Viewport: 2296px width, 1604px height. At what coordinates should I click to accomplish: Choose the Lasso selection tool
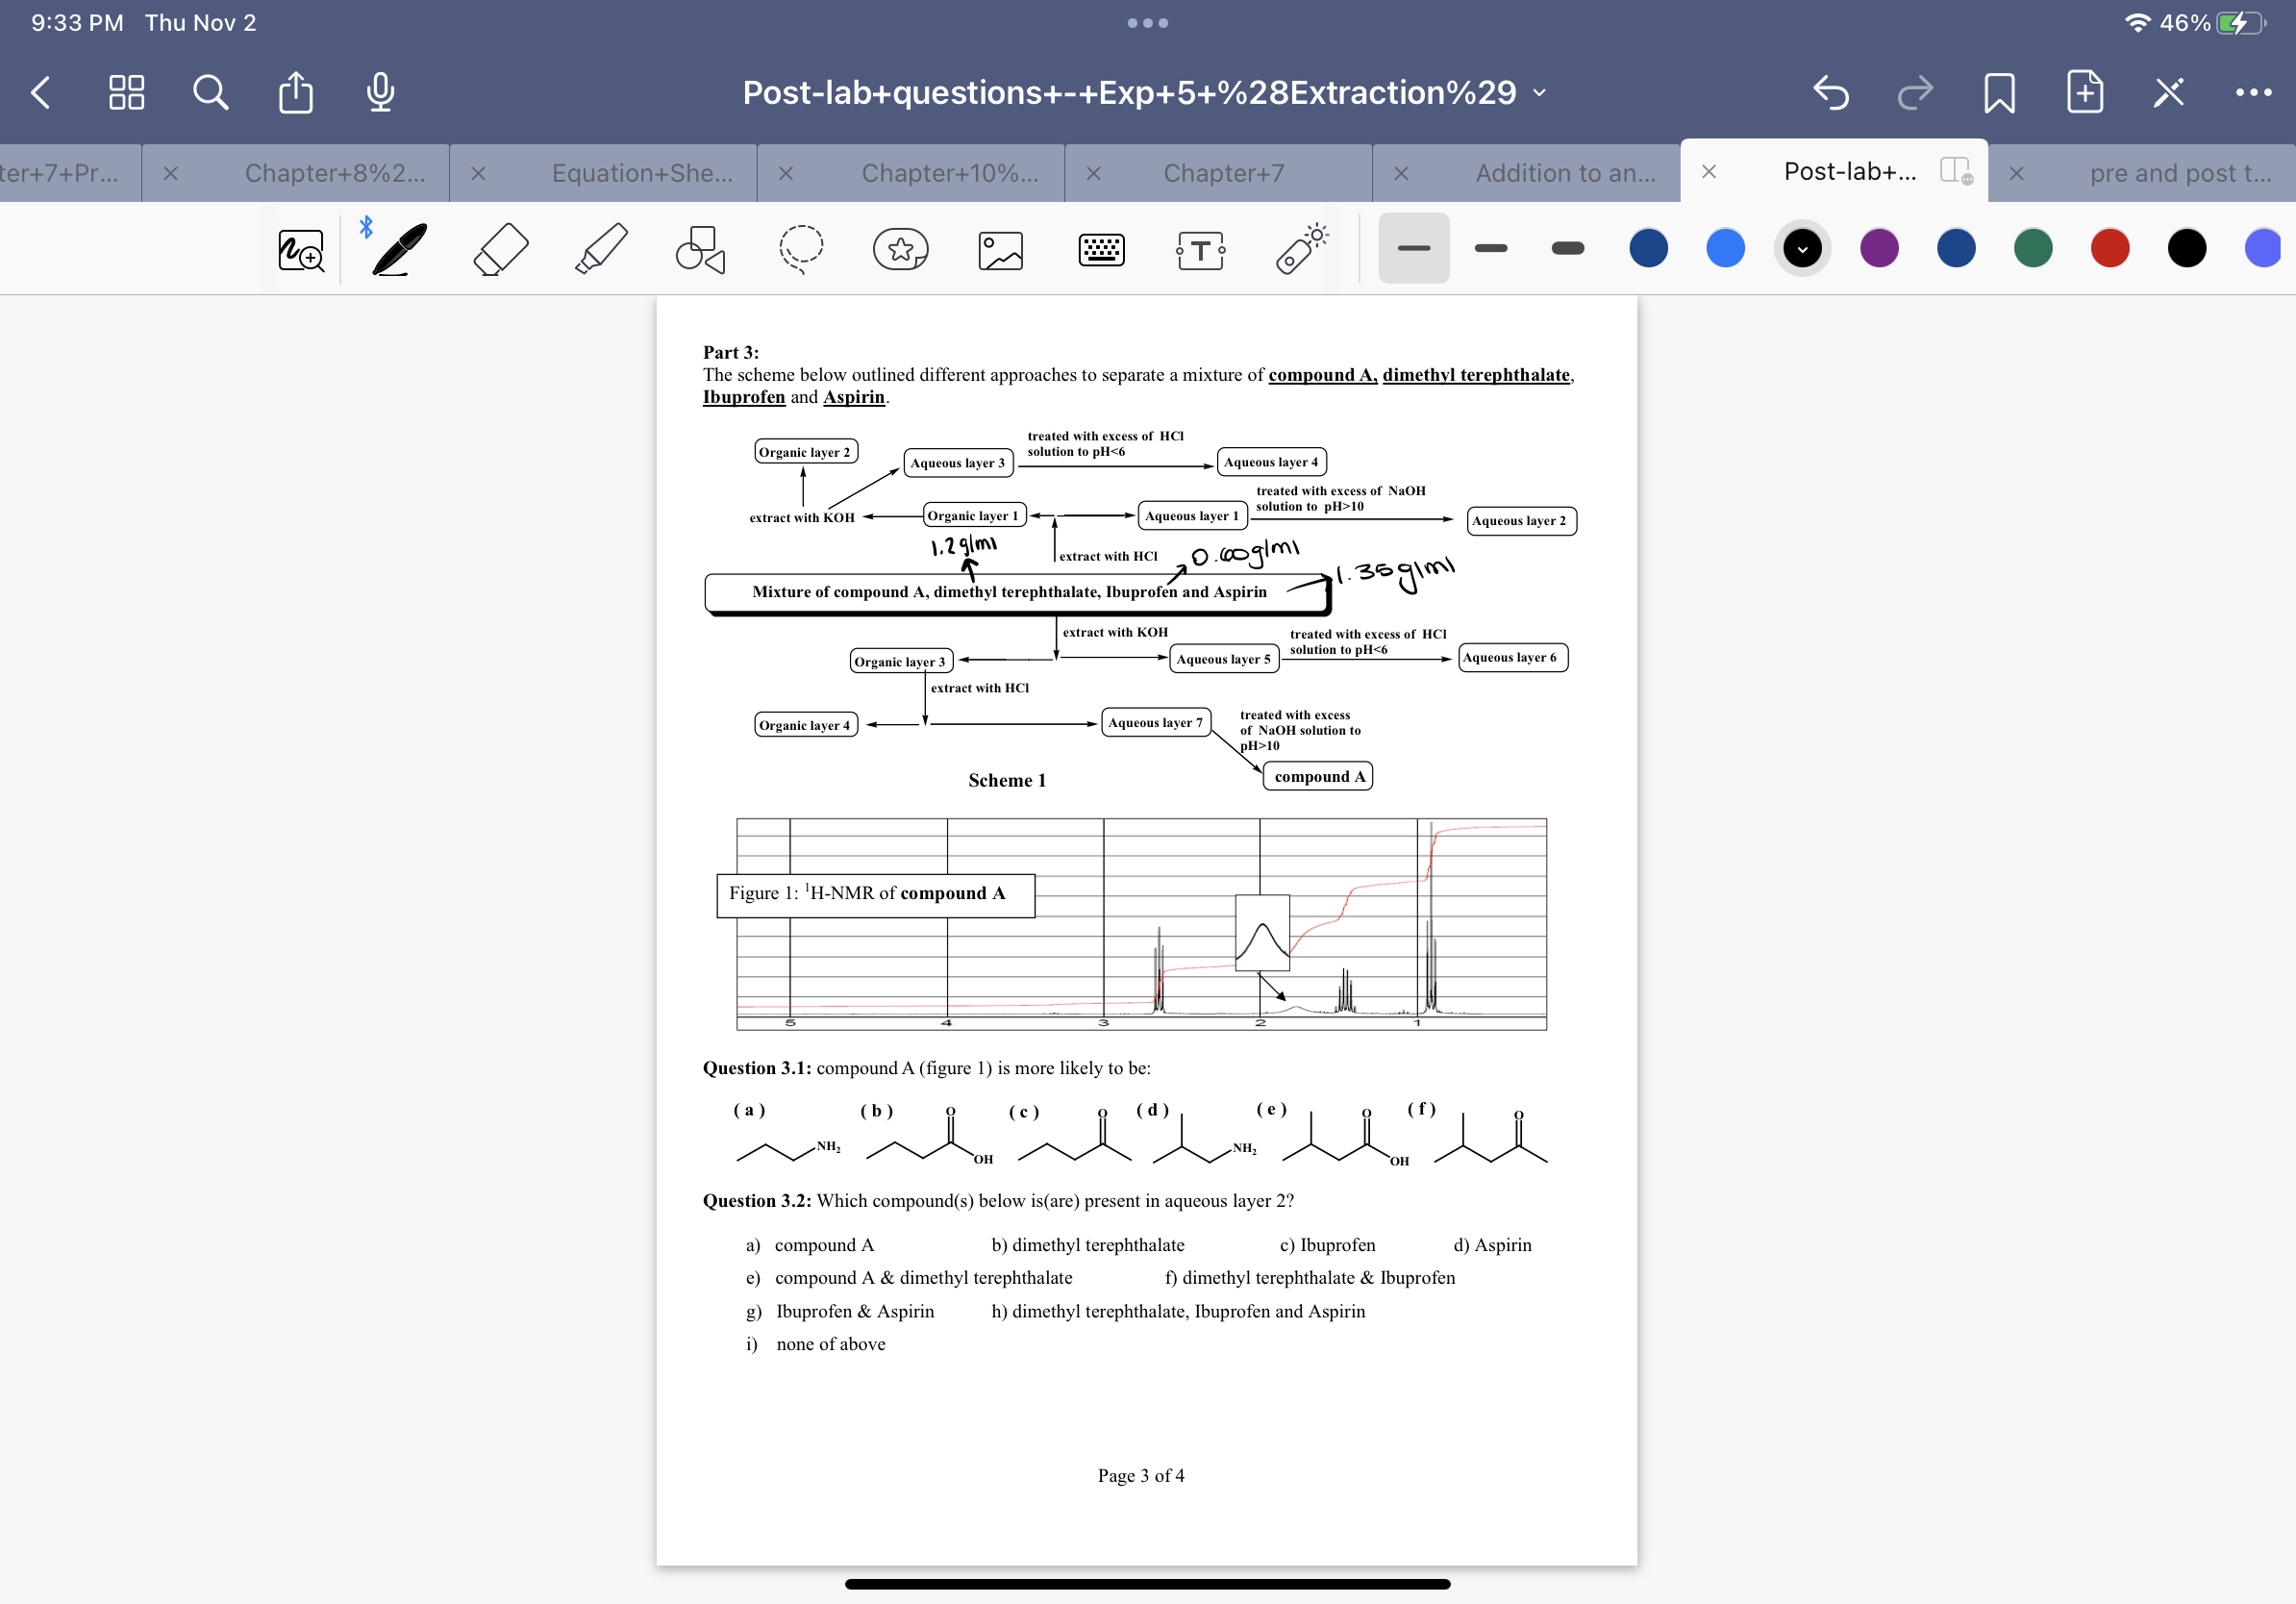[801, 249]
